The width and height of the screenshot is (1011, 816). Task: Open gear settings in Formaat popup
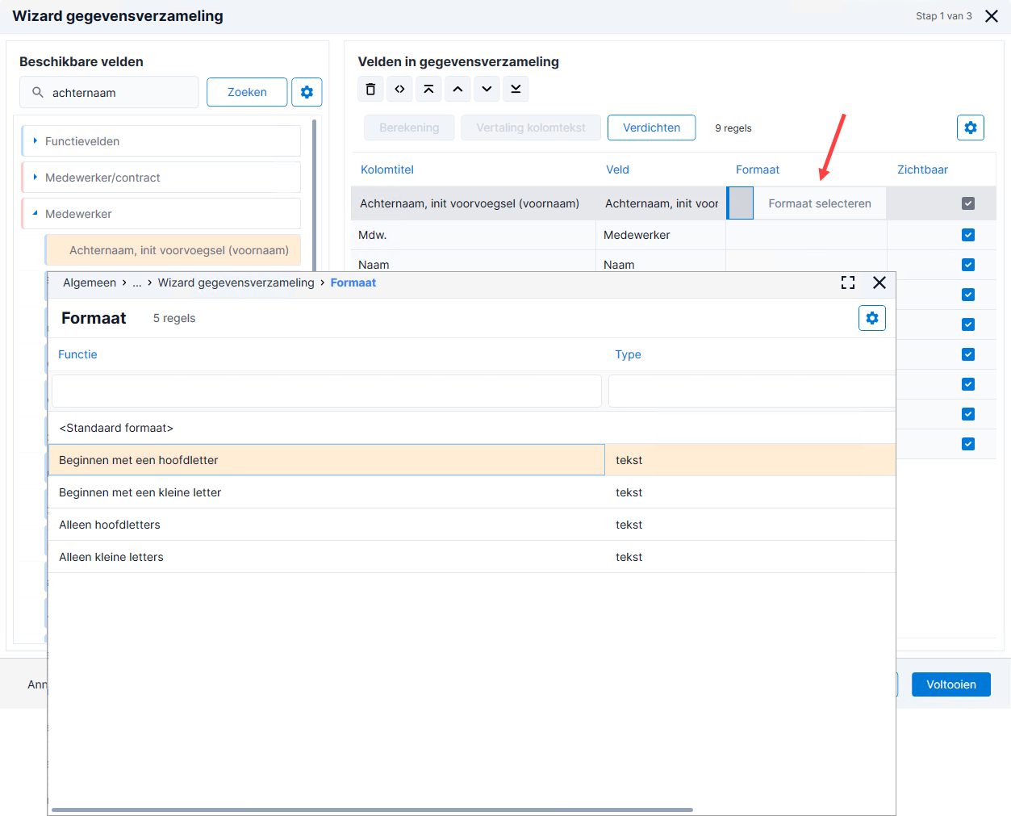click(872, 318)
